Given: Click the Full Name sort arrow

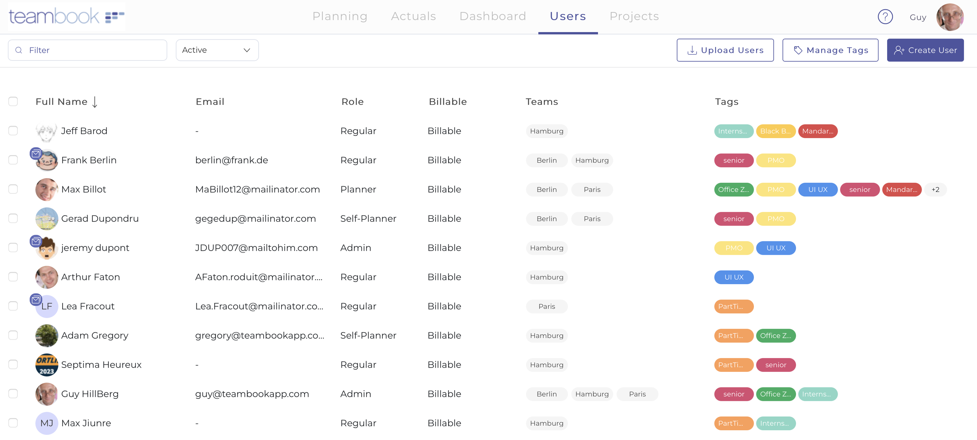Looking at the screenshot, I should click(x=95, y=101).
